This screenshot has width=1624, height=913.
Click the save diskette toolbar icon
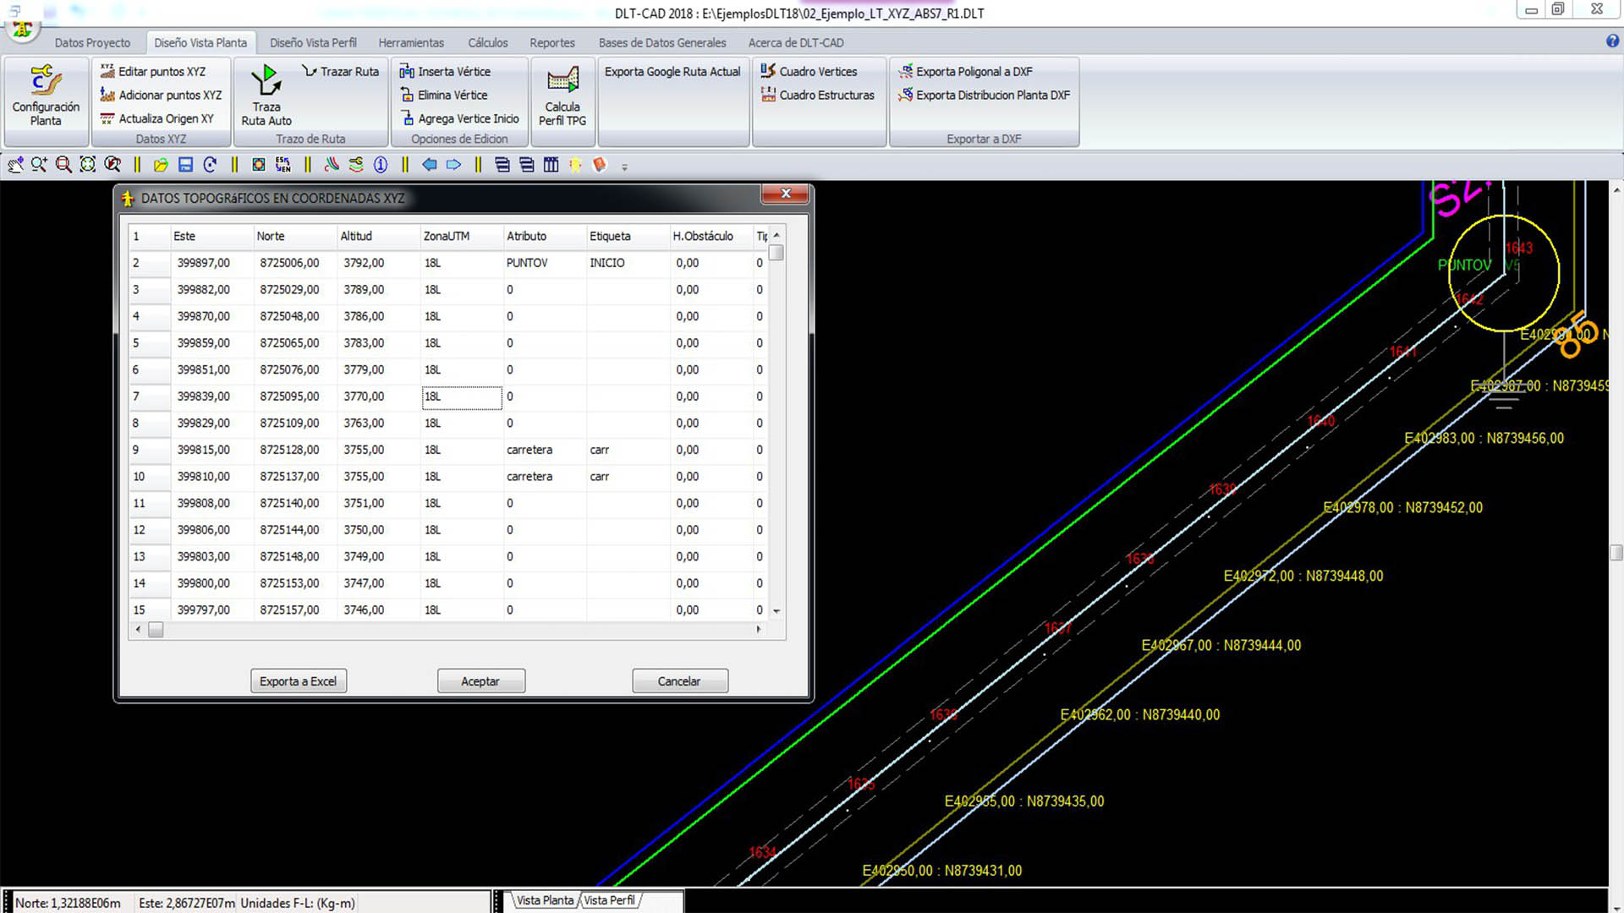click(x=185, y=165)
